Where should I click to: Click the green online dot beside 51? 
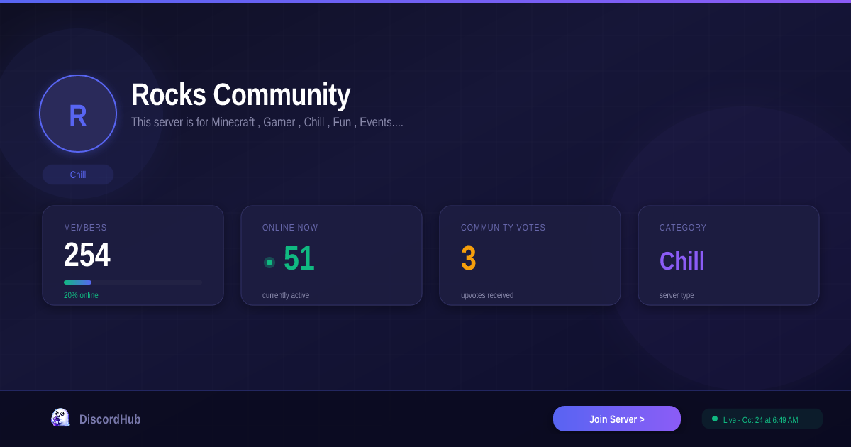(x=269, y=263)
